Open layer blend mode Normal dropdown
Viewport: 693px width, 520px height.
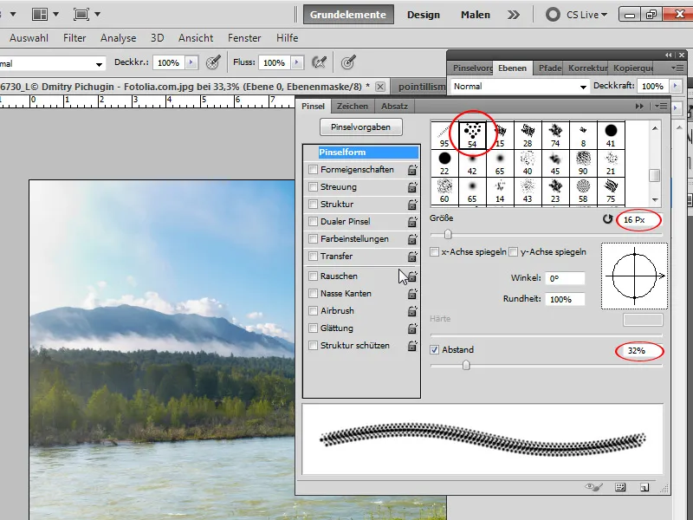(x=520, y=86)
